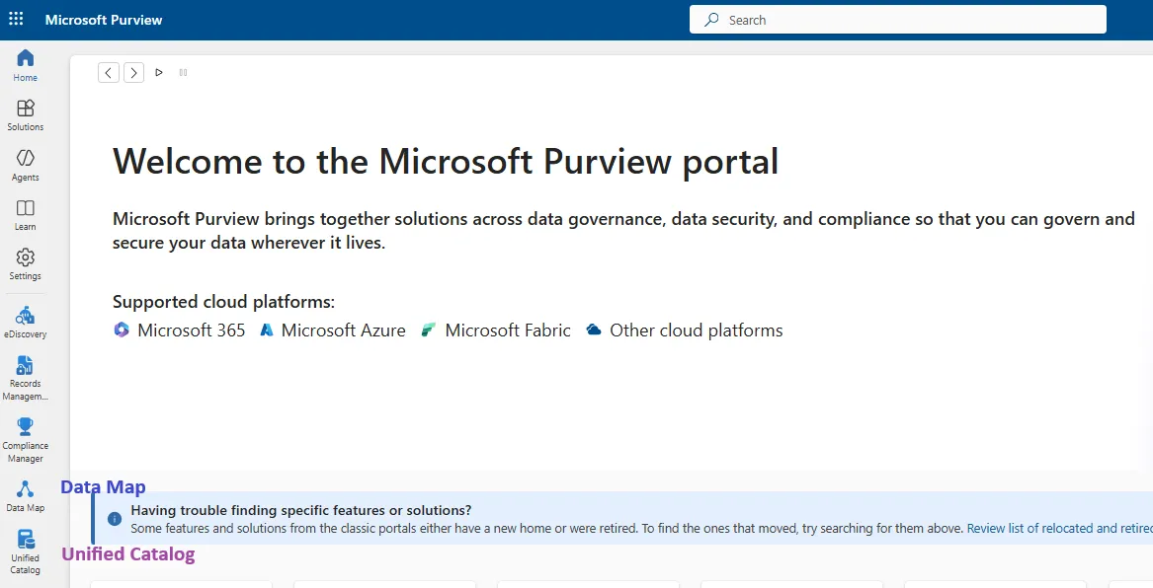Show the next carousel slide
1153x588 pixels.
133,72
